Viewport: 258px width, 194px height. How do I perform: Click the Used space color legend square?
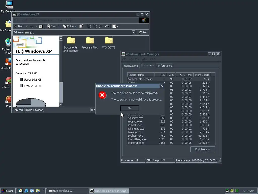point(21,79)
